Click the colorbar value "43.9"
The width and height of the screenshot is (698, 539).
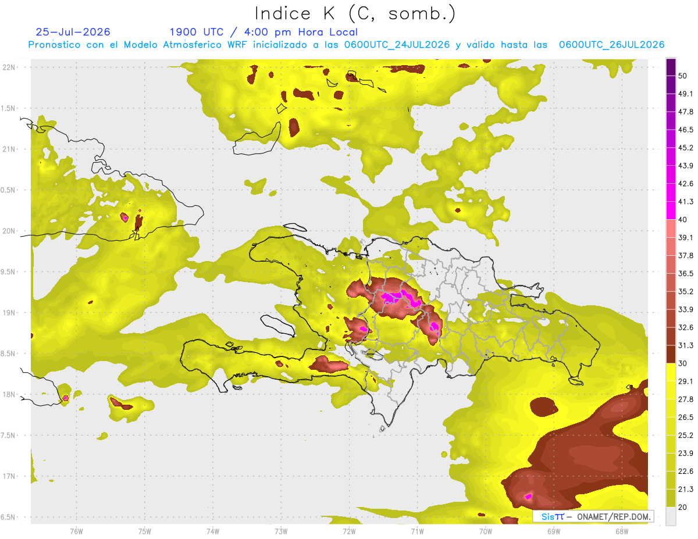(686, 166)
